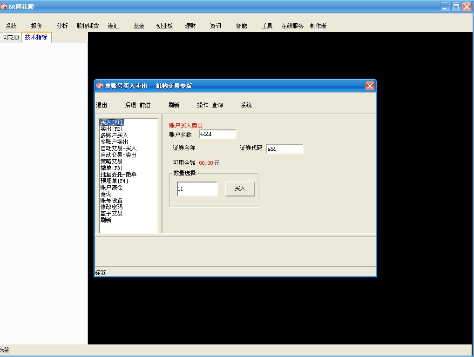
Task: Select 批量委托-撤单 in the list
Action: pyautogui.click(x=118, y=175)
